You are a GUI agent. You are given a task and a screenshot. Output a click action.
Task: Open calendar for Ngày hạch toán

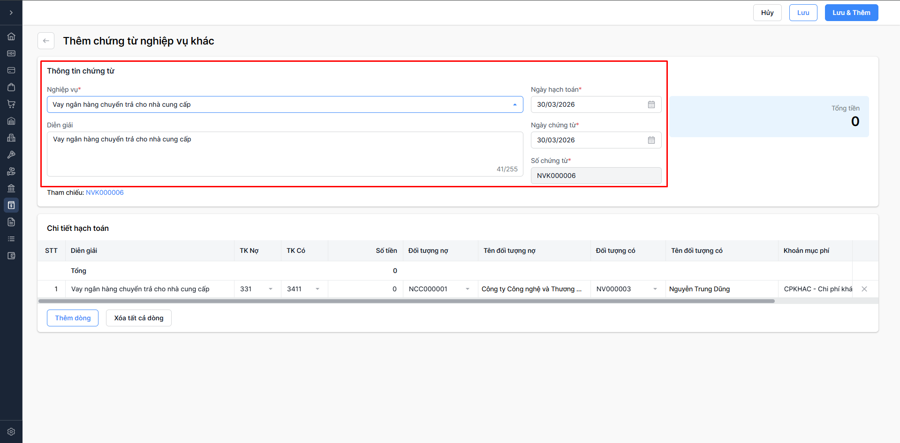coord(651,104)
